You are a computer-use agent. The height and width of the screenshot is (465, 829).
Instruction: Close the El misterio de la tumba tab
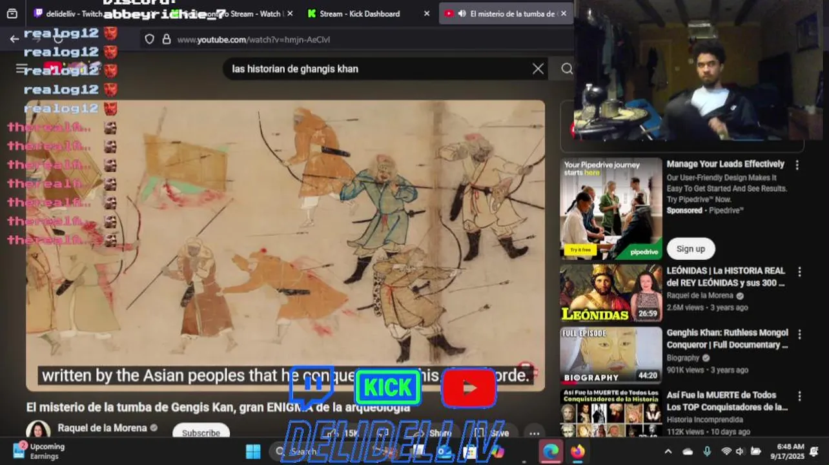[x=563, y=14]
